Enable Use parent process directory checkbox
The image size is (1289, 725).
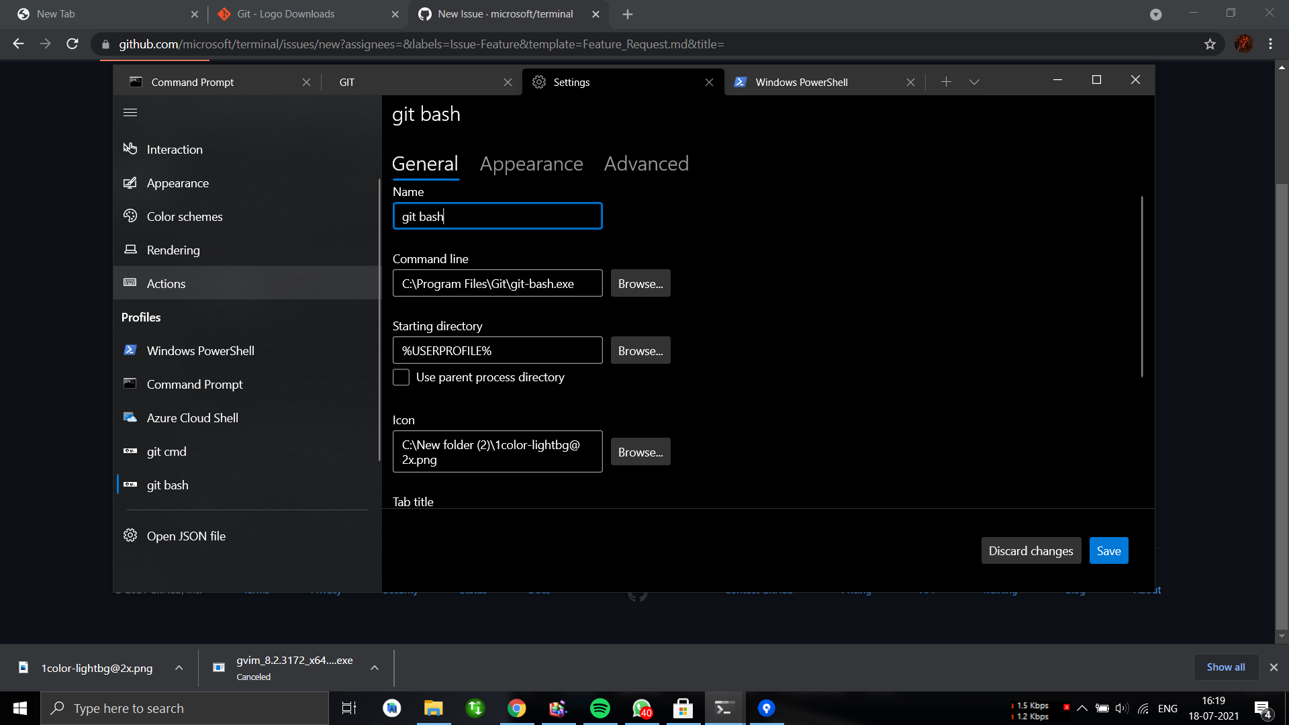click(401, 377)
